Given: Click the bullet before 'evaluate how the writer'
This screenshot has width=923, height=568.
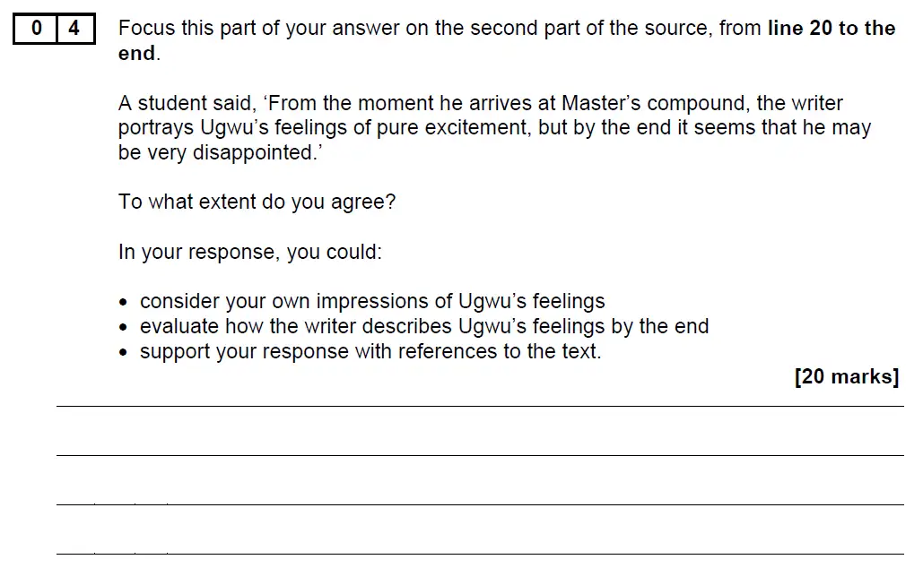Looking at the screenshot, I should point(123,328).
